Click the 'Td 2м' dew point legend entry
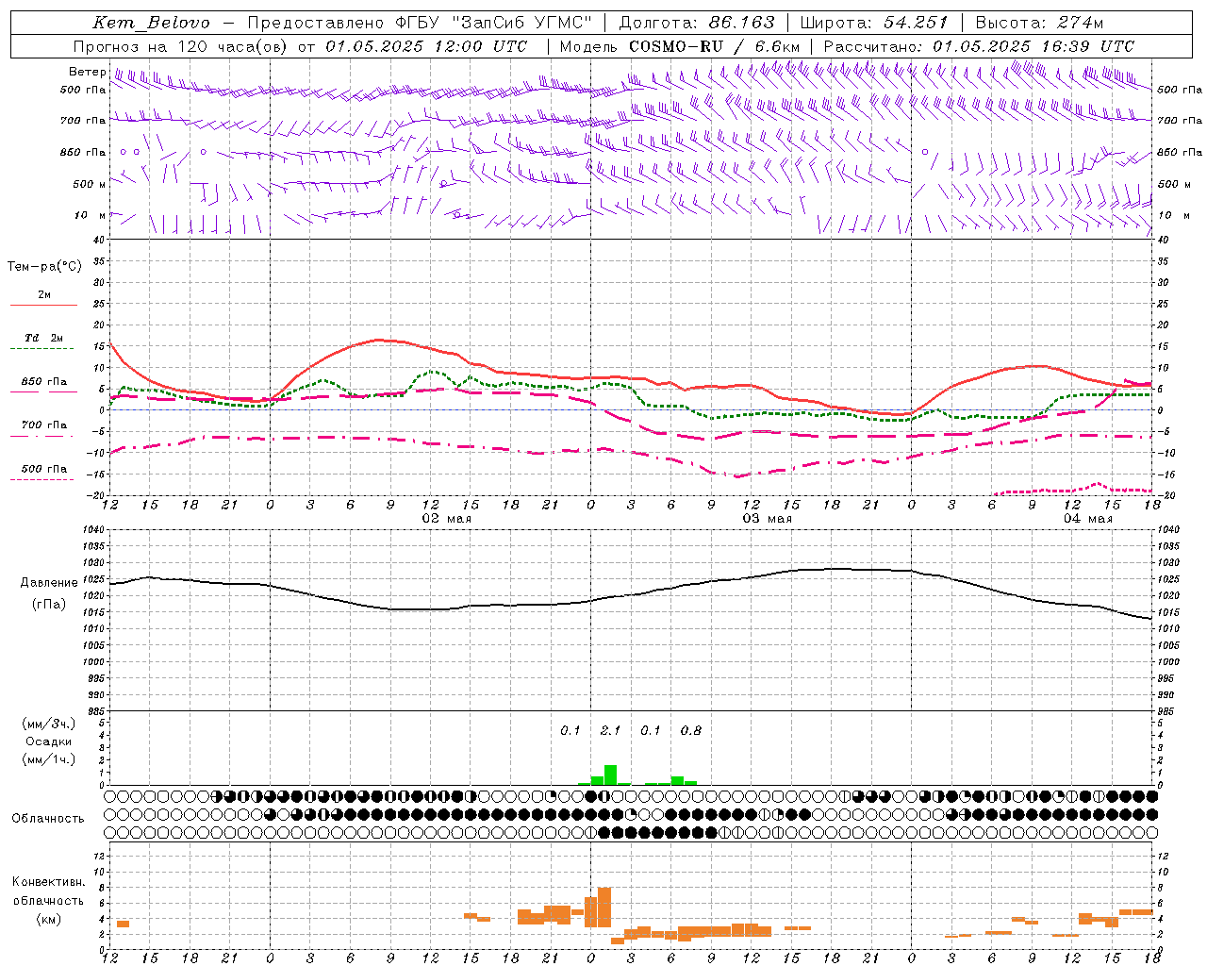Viewport: 1207px width, 966px height. [44, 338]
